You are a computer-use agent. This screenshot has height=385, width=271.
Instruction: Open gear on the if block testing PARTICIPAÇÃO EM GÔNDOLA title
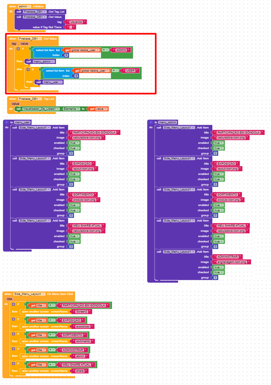[13, 304]
